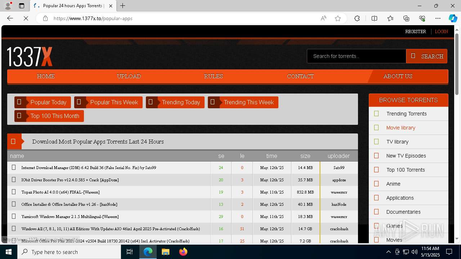The width and height of the screenshot is (461, 259).
Task: Open Collections icon in toolbar
Action: (x=406, y=18)
